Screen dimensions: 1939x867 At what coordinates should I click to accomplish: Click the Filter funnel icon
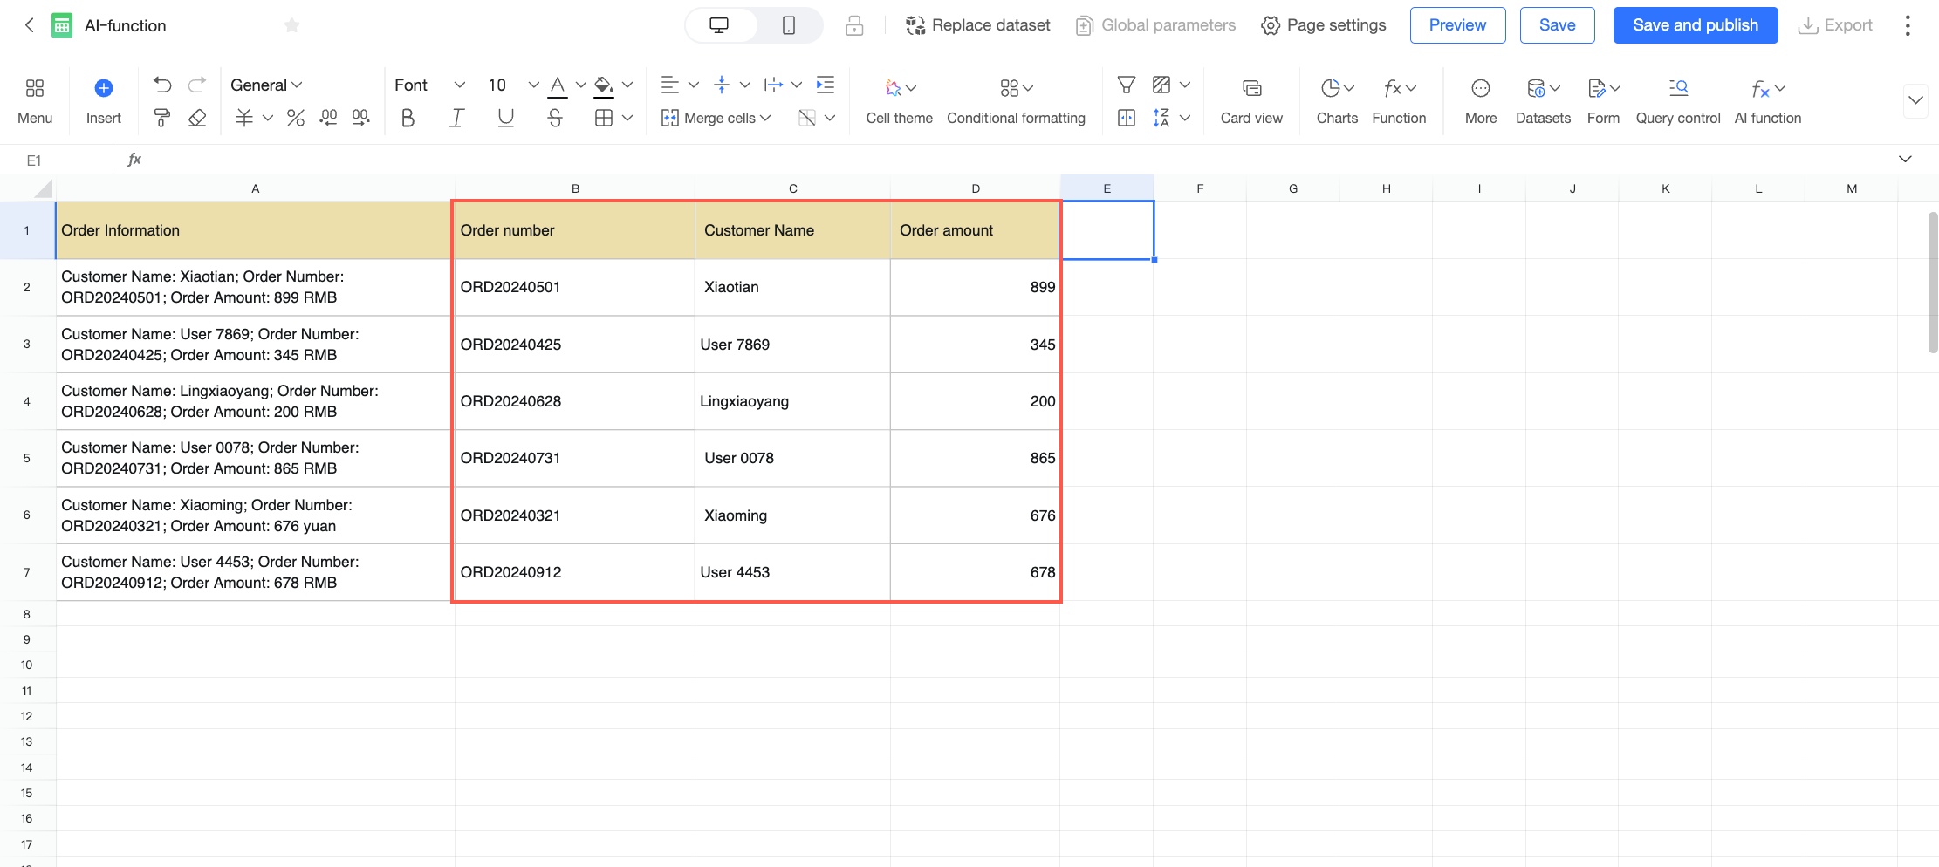point(1127,85)
